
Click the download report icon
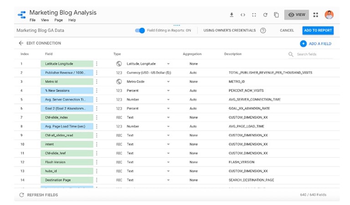tap(232, 15)
